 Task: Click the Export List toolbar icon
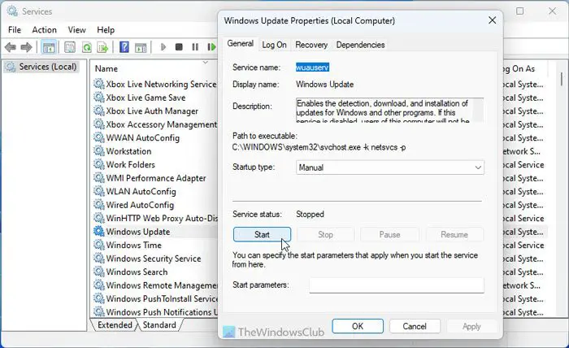(x=103, y=47)
